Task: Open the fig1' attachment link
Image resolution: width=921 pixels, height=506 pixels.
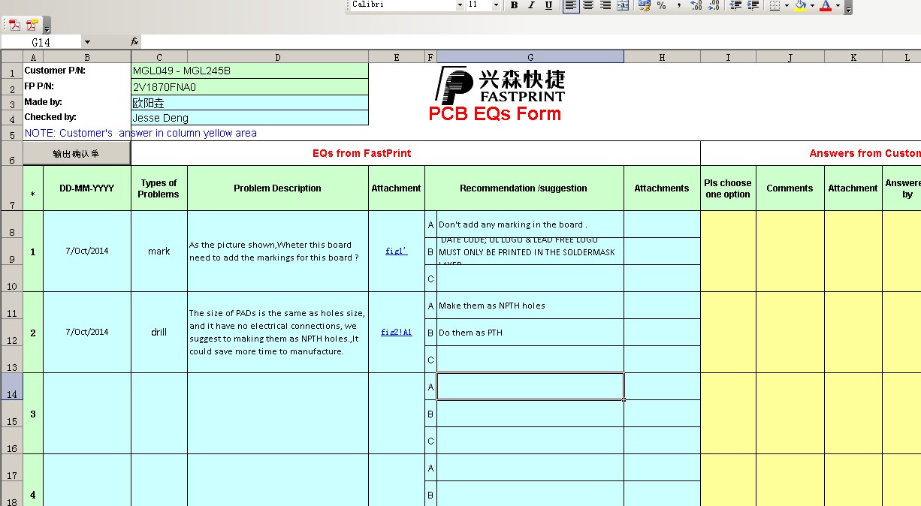Action: (396, 251)
